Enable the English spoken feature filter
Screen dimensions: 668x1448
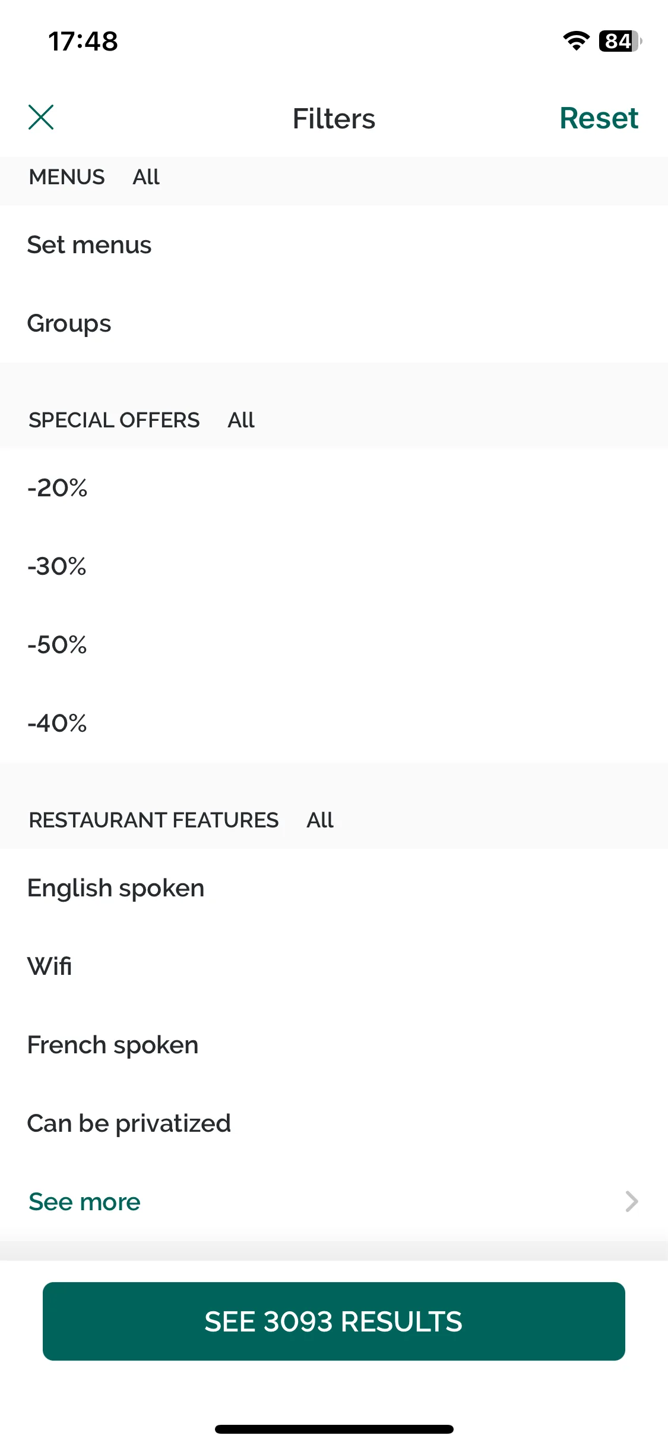(334, 888)
